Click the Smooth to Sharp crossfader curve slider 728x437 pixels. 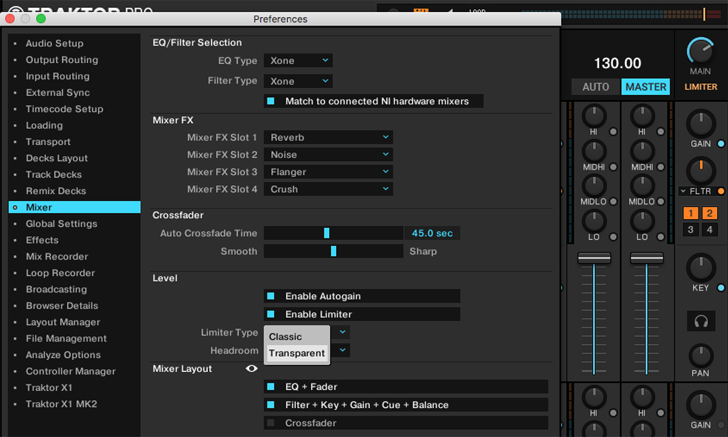334,251
